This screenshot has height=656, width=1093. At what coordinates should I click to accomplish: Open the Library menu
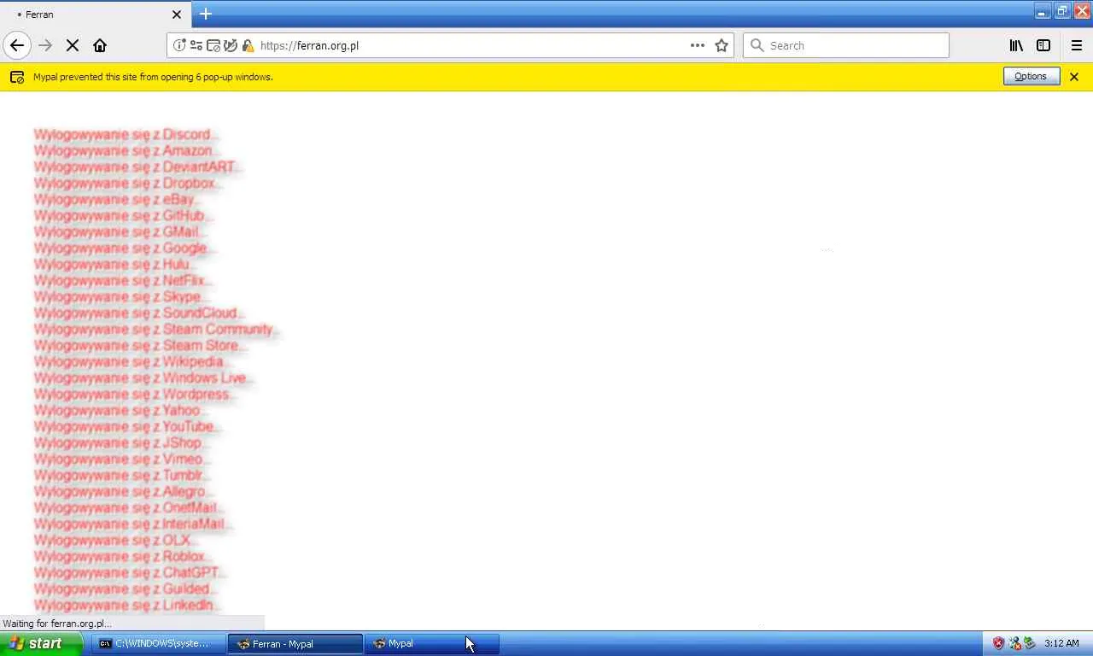(1016, 45)
